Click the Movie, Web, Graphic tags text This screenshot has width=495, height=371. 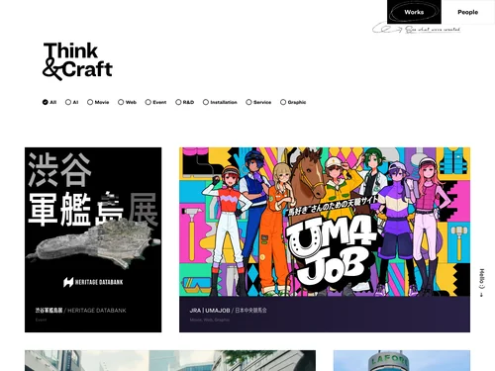pos(210,320)
